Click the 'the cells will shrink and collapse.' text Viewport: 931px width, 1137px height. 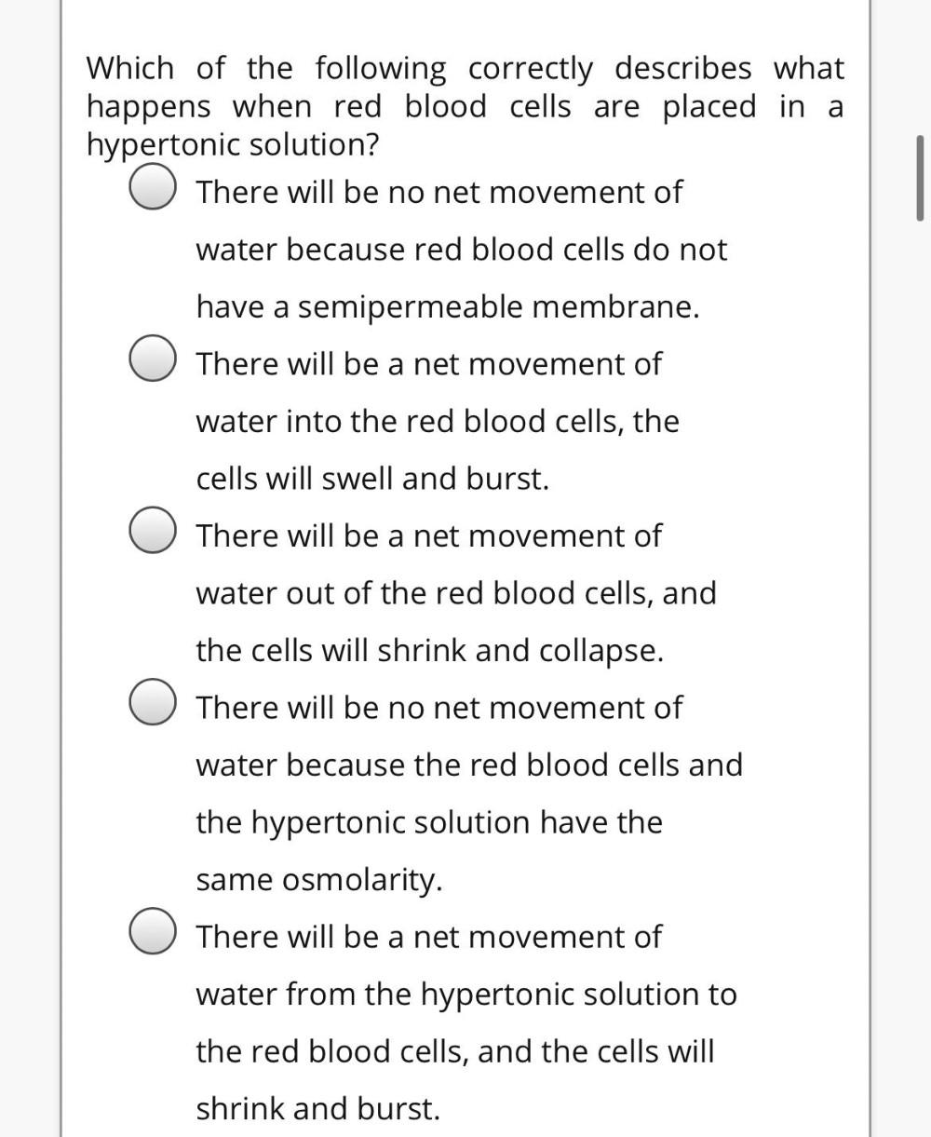click(x=429, y=650)
